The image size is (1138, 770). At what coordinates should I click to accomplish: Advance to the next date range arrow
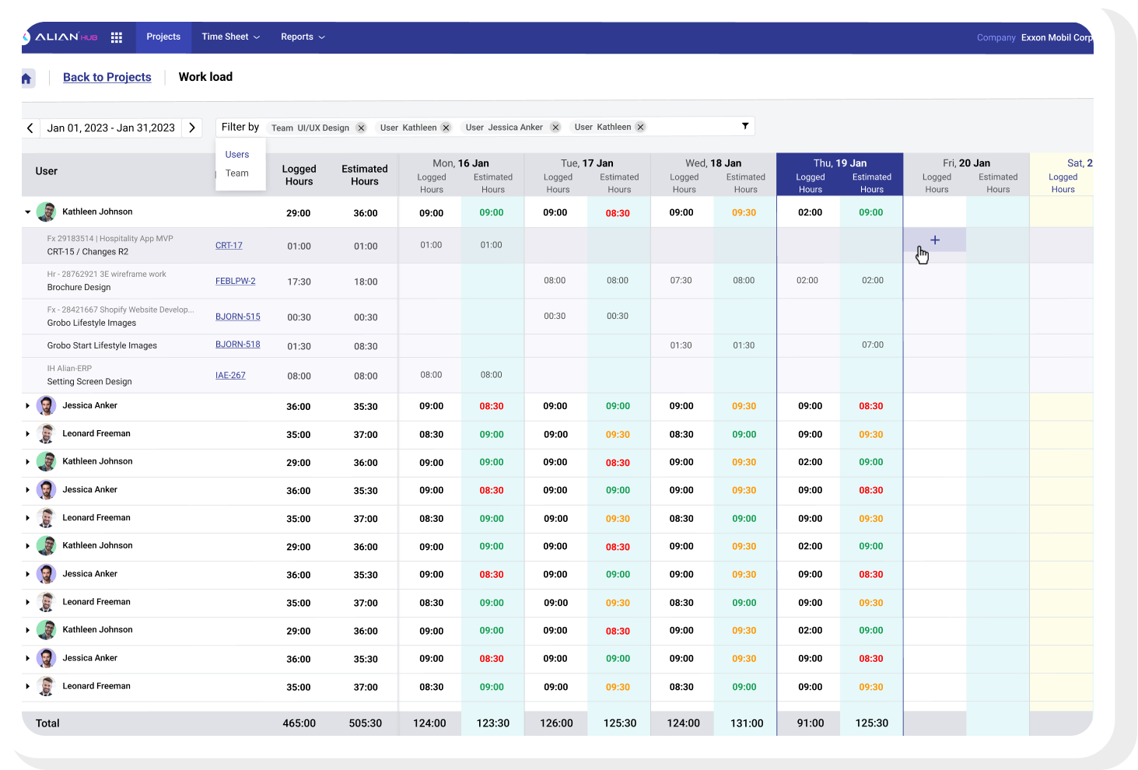[x=191, y=128]
